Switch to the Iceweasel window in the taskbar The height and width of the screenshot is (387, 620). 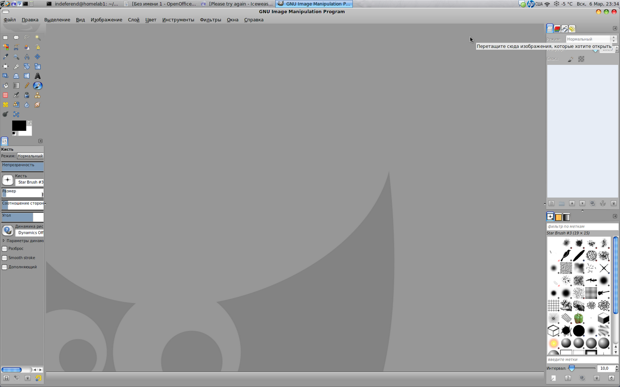(237, 4)
